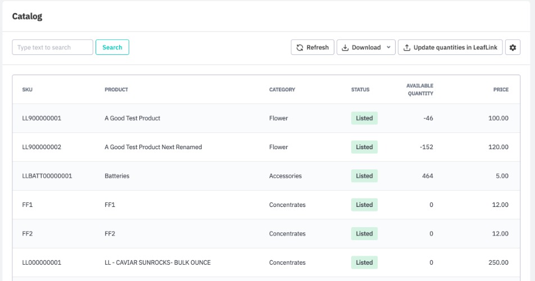The width and height of the screenshot is (535, 281).
Task: Click Update quantities in LeafLink
Action: [x=450, y=48]
